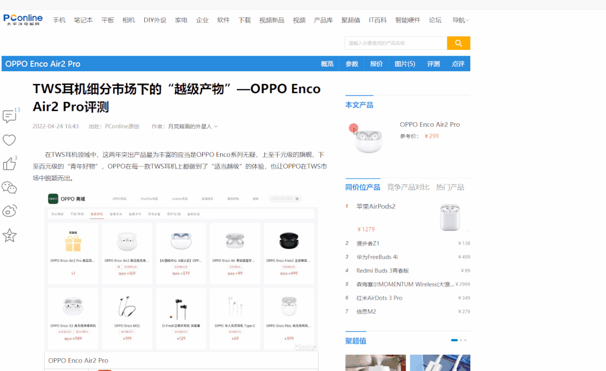Switch to the 概览 tab

[327, 64]
